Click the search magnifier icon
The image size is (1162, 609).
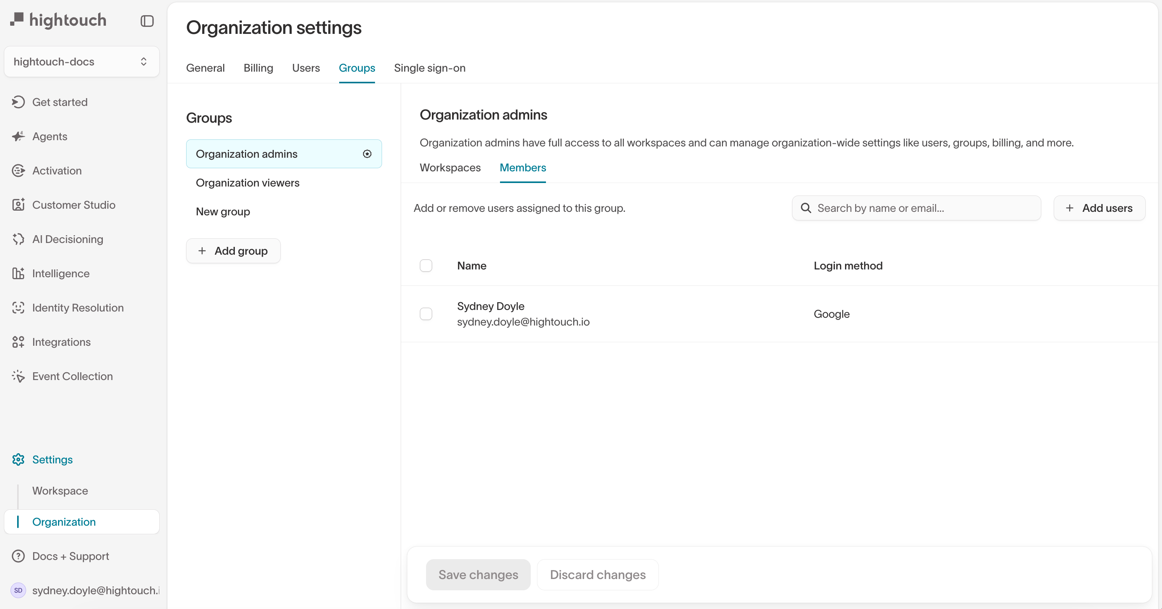point(806,208)
